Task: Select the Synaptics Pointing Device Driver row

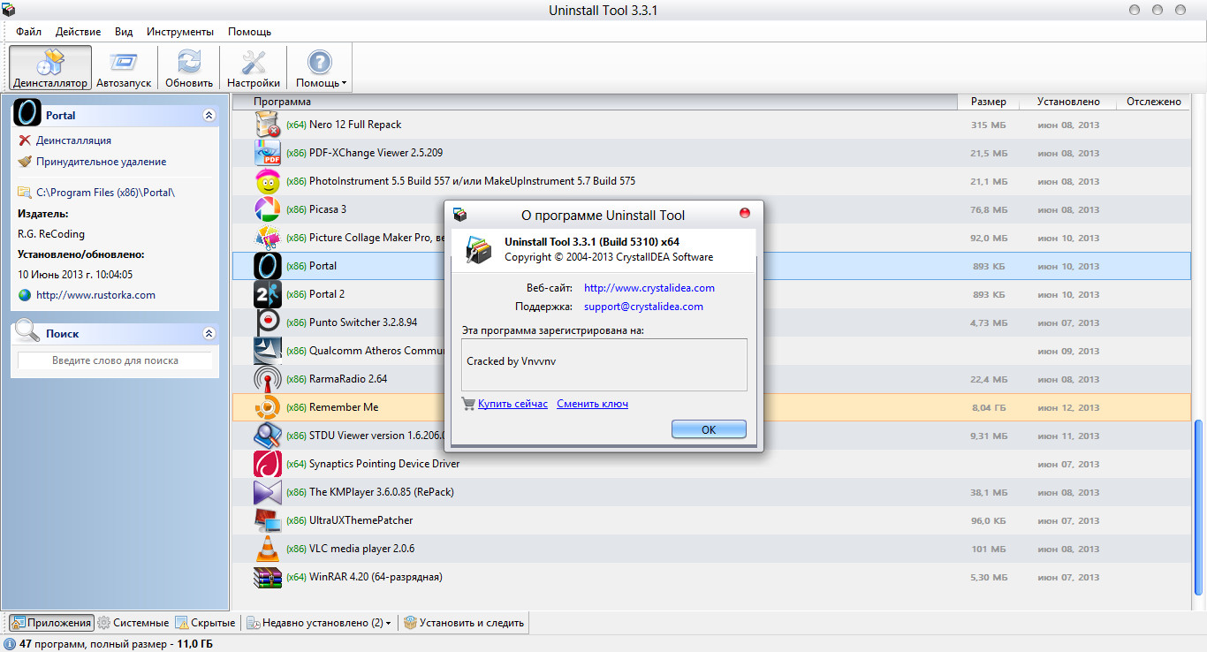Action: pyautogui.click(x=711, y=464)
